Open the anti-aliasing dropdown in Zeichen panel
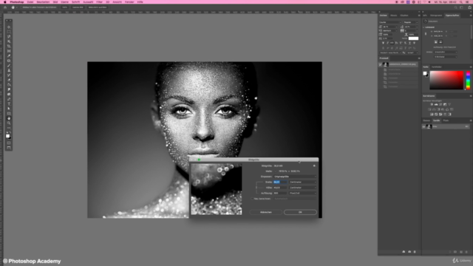This screenshot has width=473, height=266. 412,52
